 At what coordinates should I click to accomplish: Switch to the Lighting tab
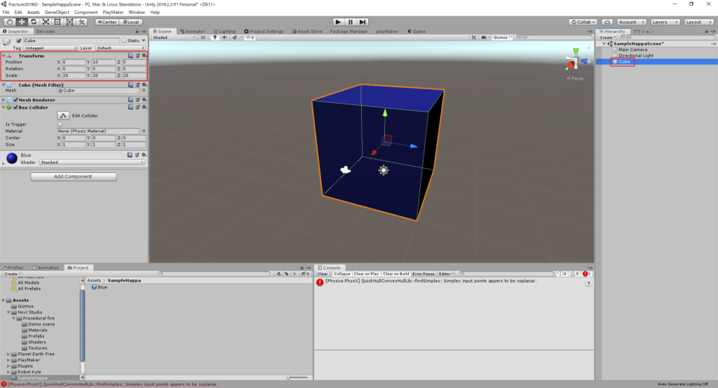point(224,31)
